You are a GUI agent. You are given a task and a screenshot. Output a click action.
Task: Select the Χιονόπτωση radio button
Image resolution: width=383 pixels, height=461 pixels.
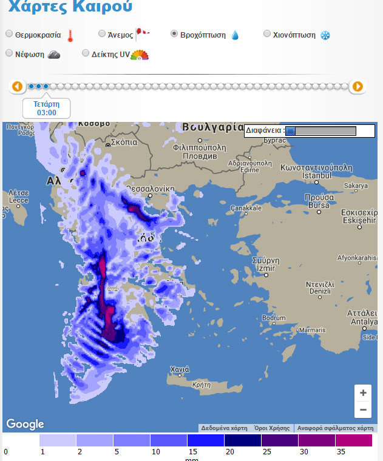(x=267, y=34)
